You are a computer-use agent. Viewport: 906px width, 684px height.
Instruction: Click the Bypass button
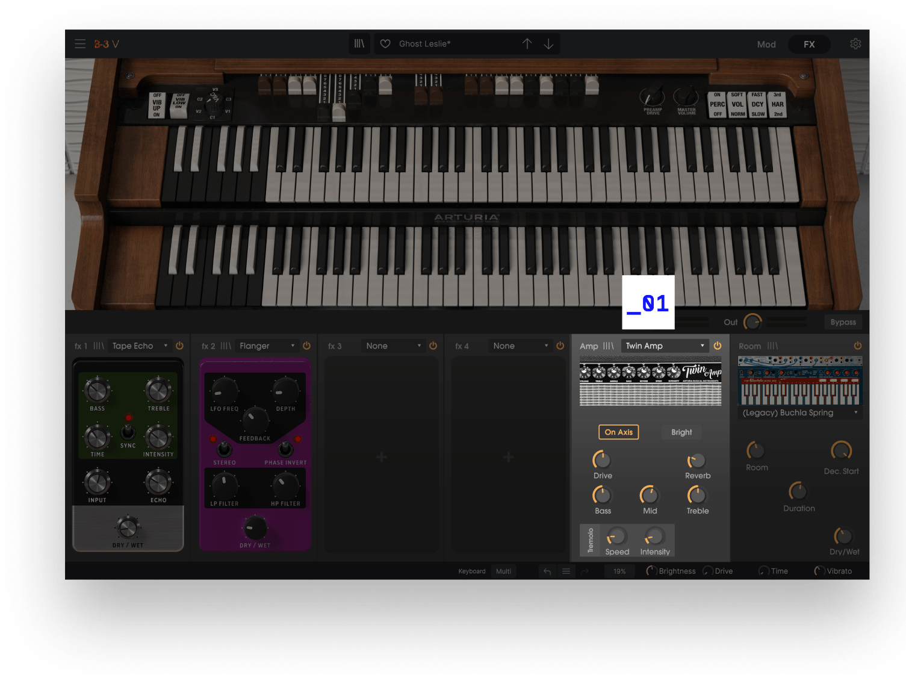843,322
